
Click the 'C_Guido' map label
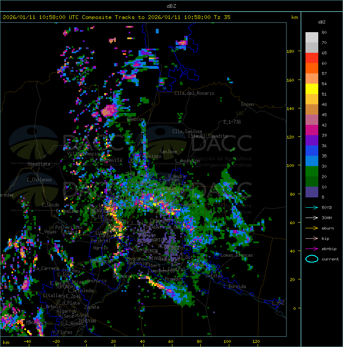(50, 205)
